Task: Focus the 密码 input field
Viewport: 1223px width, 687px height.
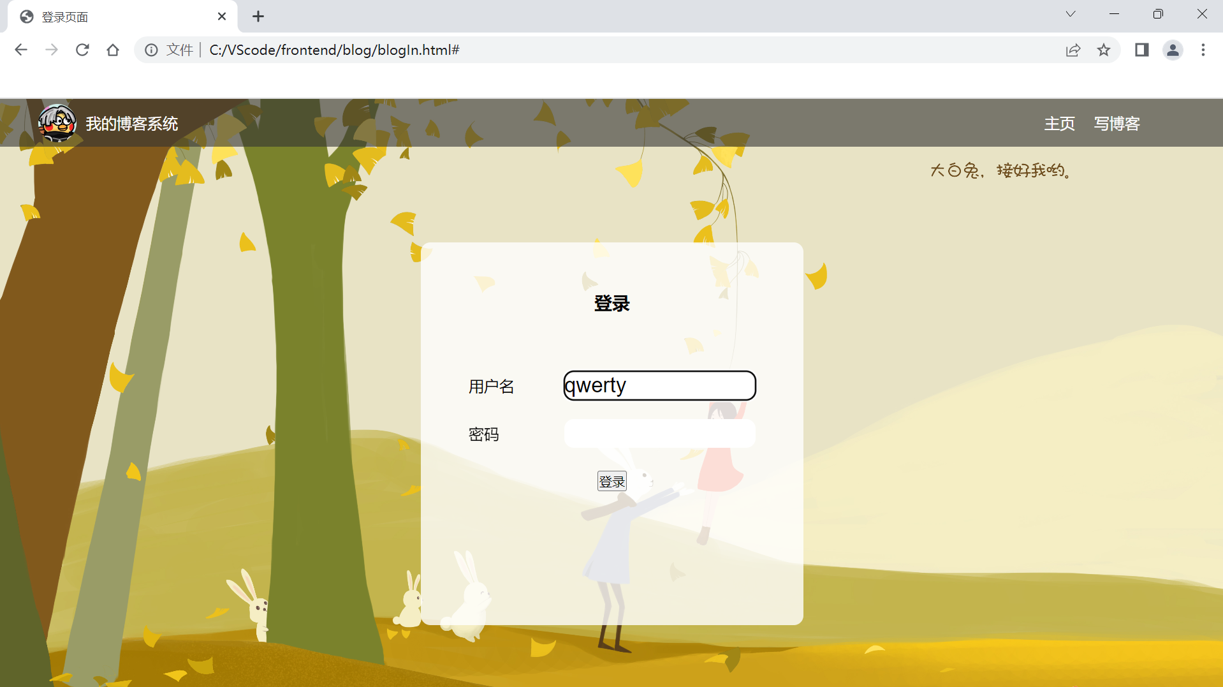Action: click(x=660, y=434)
